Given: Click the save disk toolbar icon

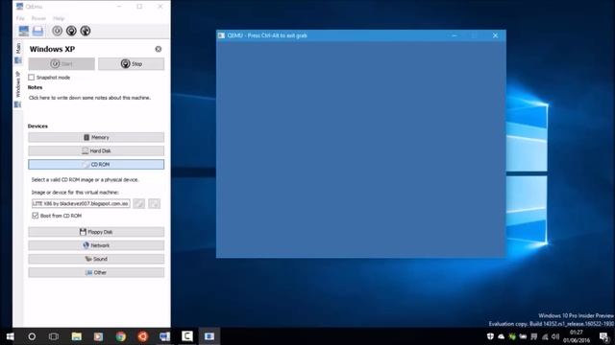Looking at the screenshot, I should 37,31.
